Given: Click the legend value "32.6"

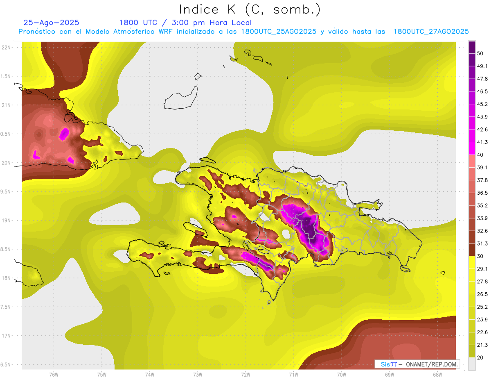Looking at the screenshot, I should tap(482, 231).
